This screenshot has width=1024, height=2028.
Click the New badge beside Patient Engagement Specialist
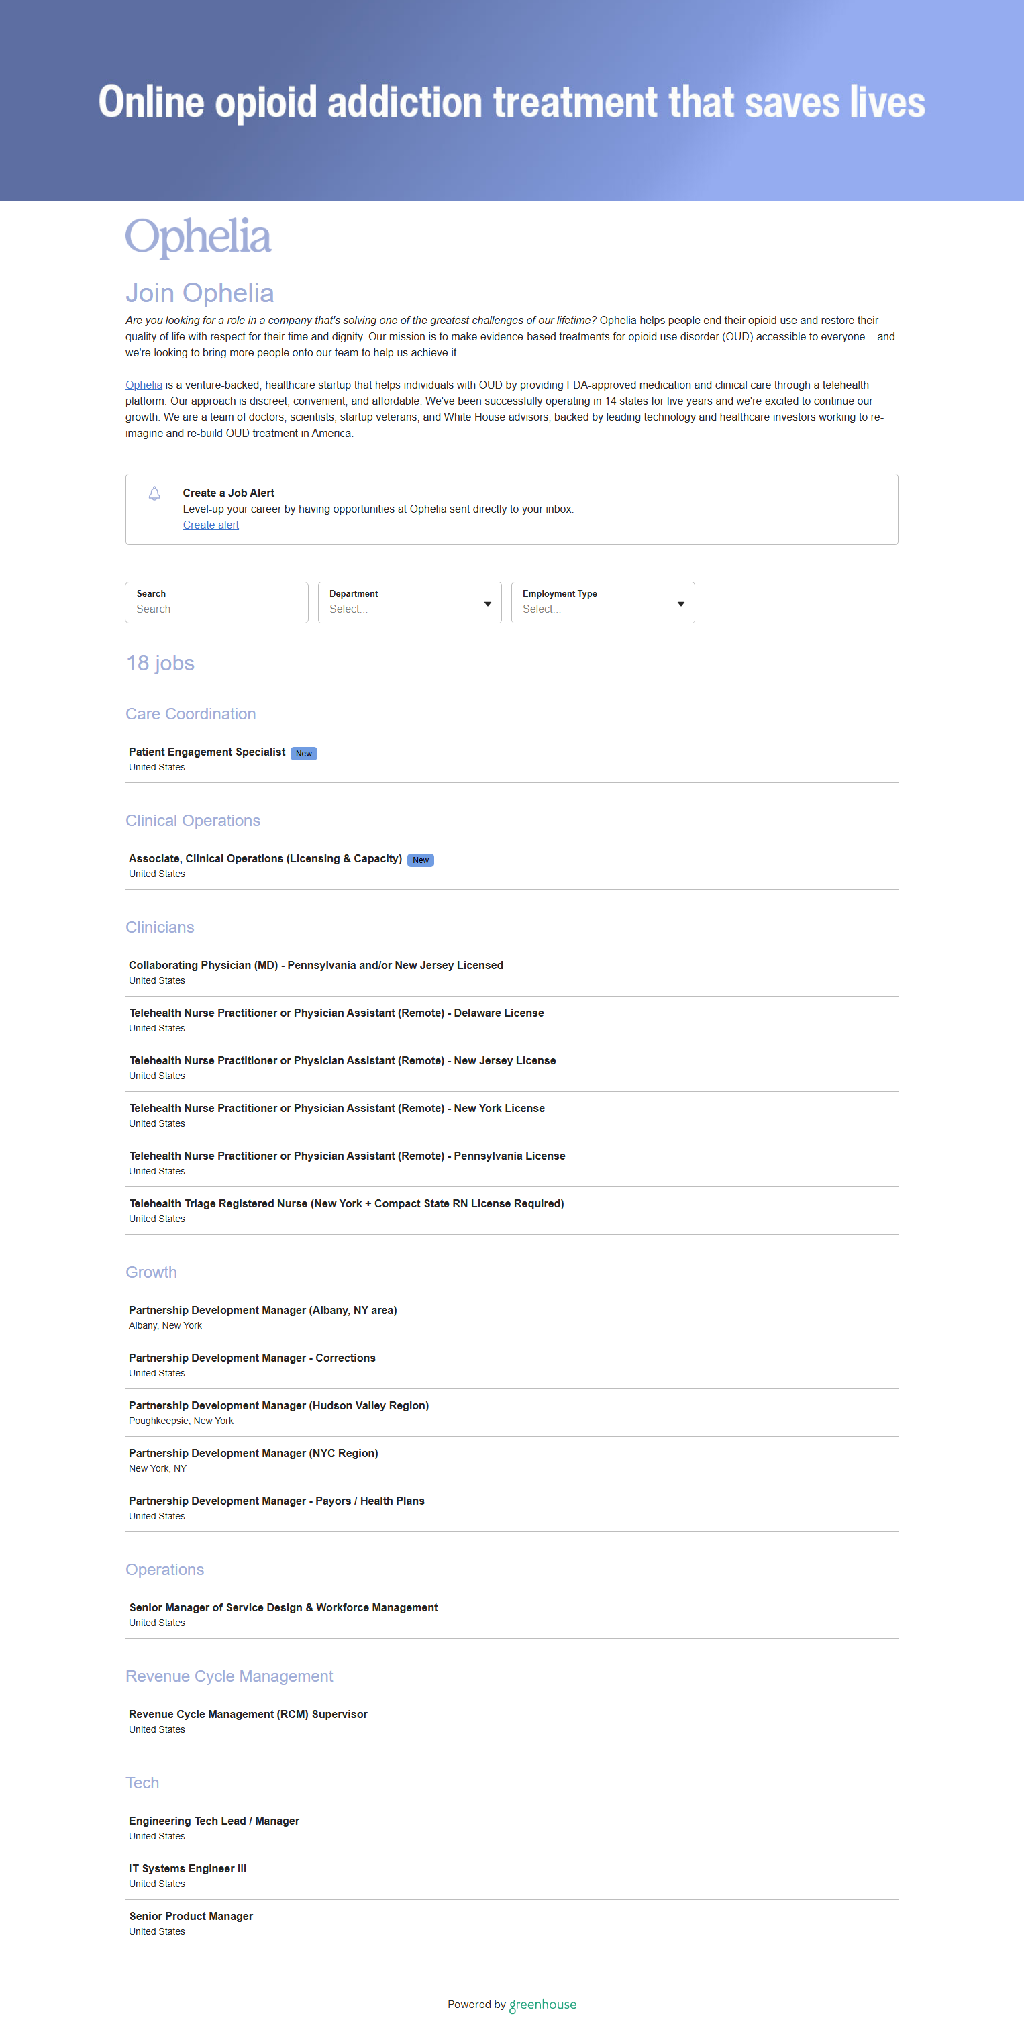click(x=304, y=754)
